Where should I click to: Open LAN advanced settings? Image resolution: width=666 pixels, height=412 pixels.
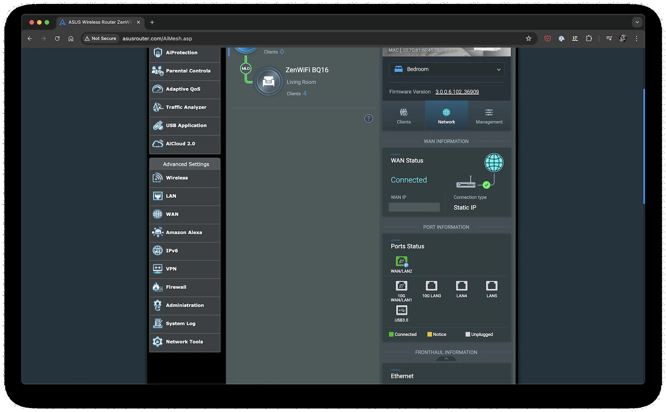pos(185,196)
